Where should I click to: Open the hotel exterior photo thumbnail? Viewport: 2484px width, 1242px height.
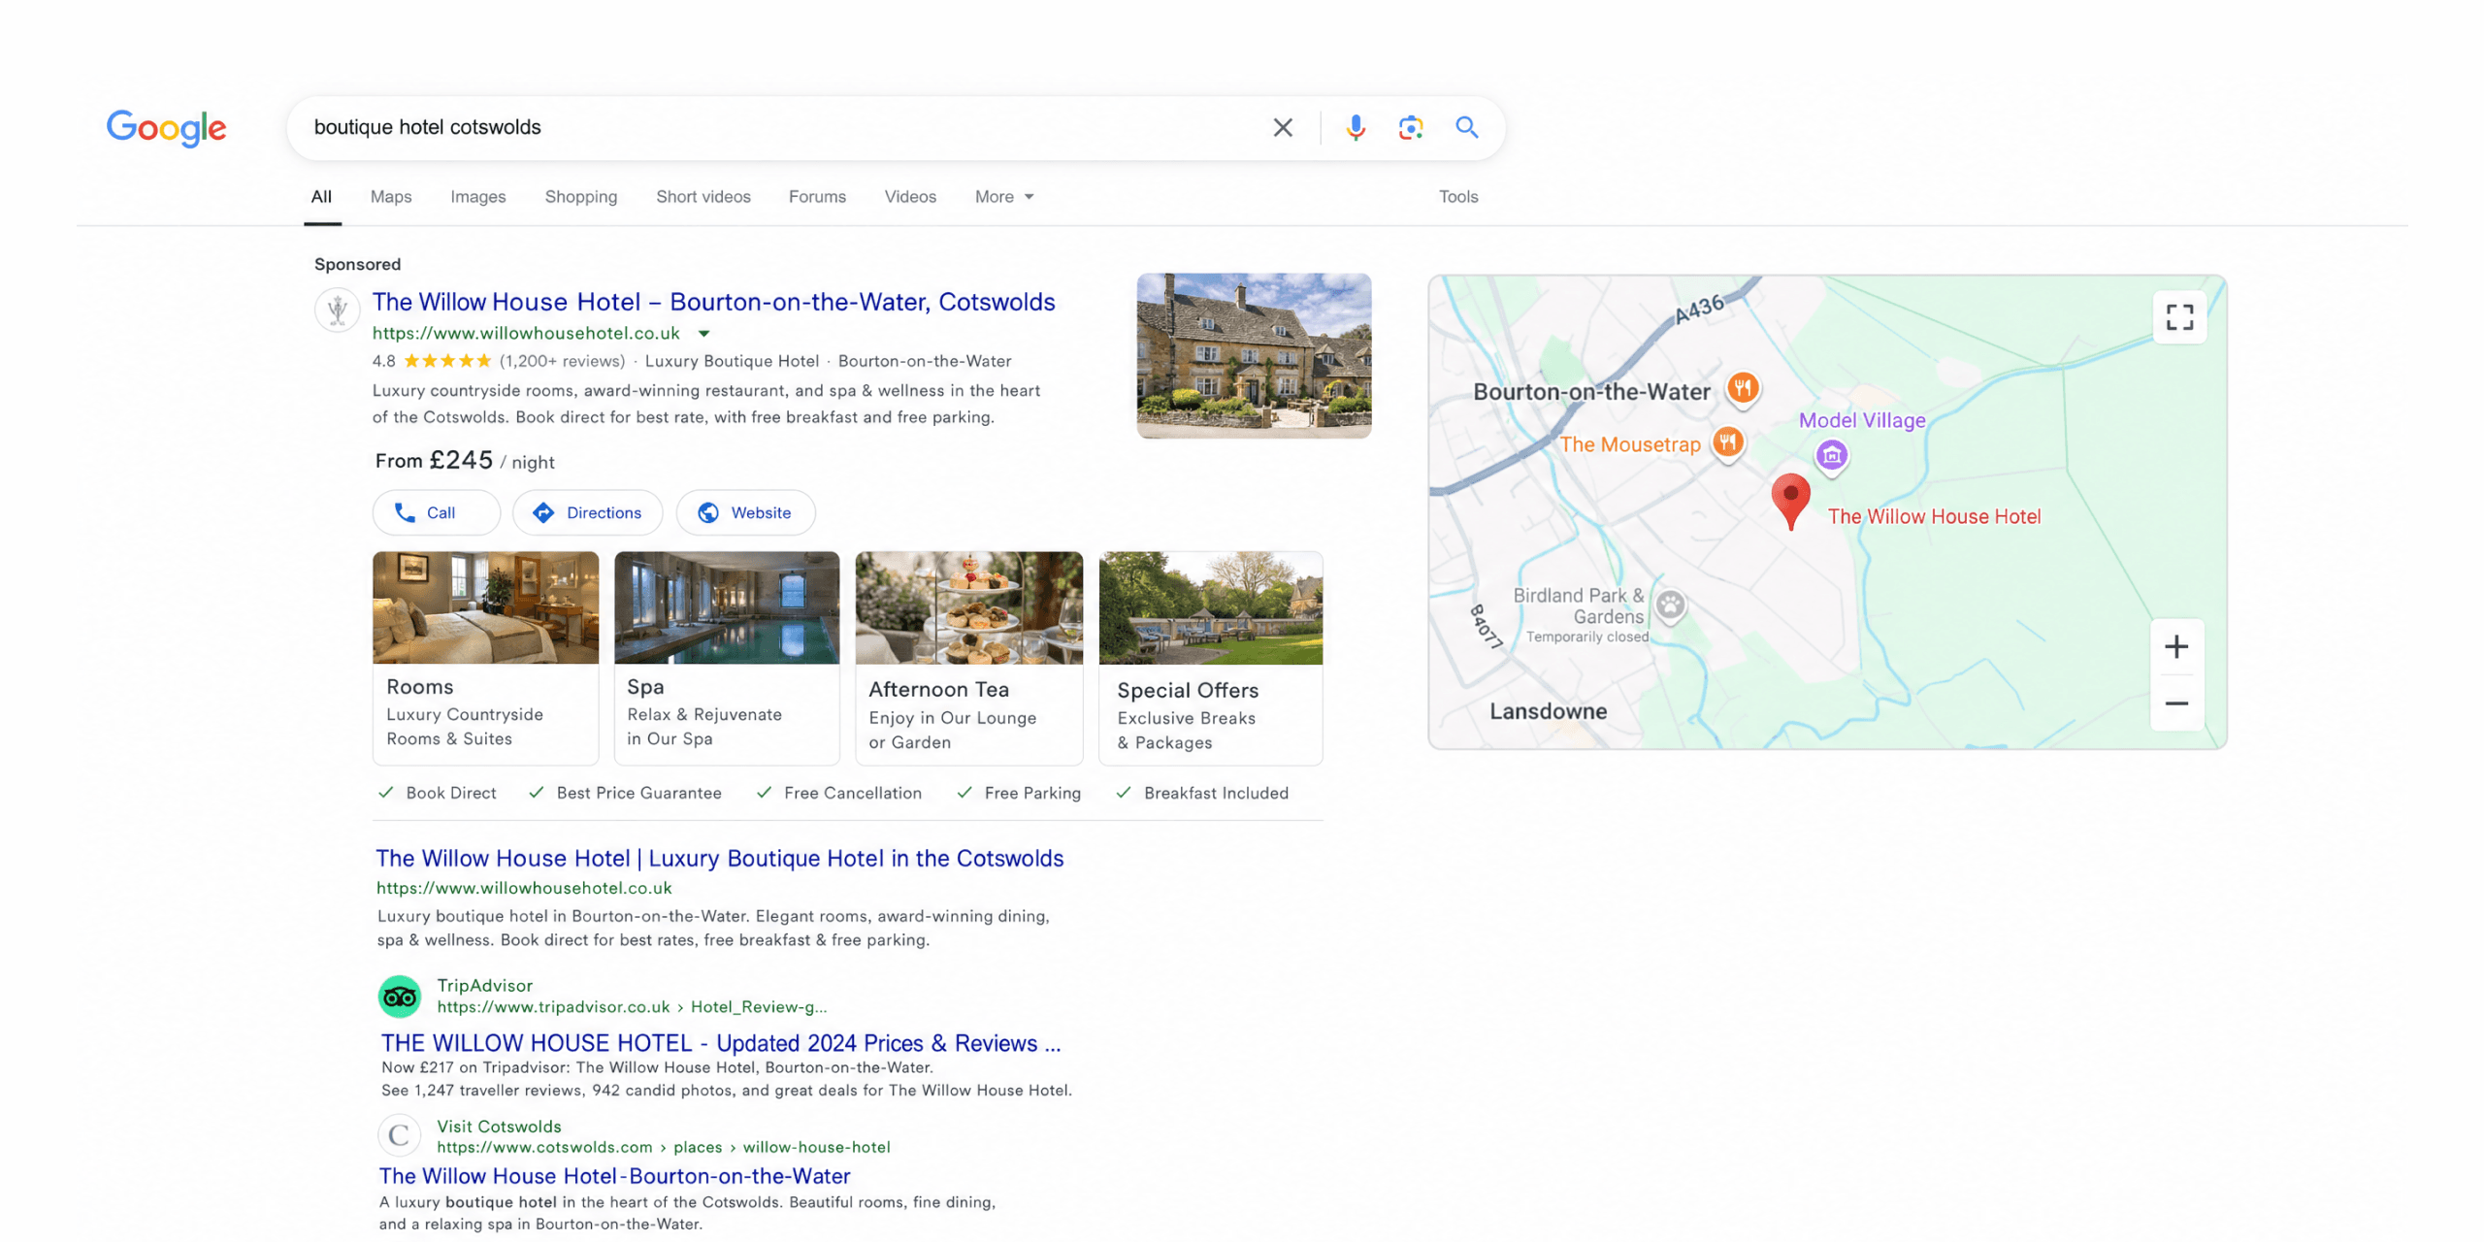point(1254,356)
